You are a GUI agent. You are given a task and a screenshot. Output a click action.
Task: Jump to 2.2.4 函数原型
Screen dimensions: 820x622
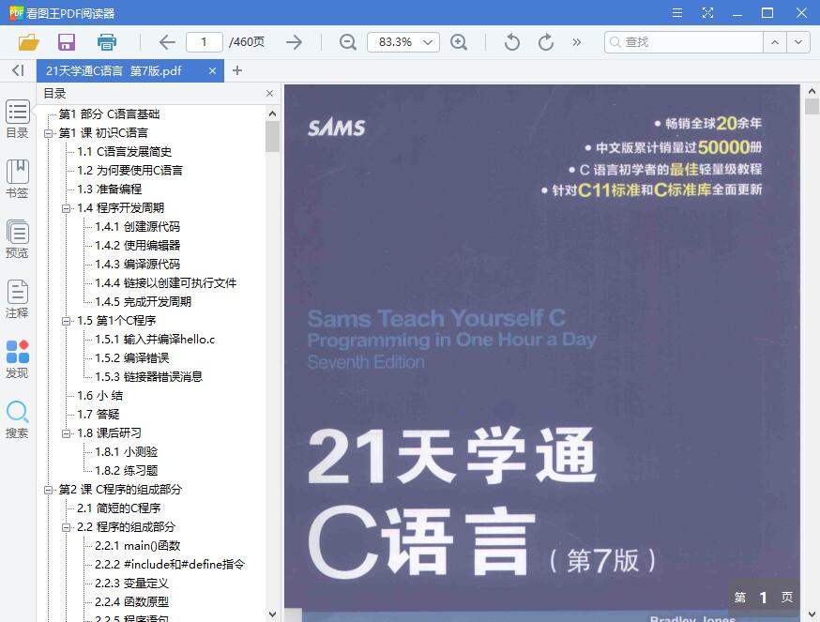[131, 602]
